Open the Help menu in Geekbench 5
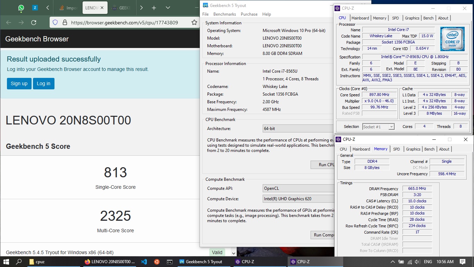The height and width of the screenshot is (267, 474). pos(266,14)
